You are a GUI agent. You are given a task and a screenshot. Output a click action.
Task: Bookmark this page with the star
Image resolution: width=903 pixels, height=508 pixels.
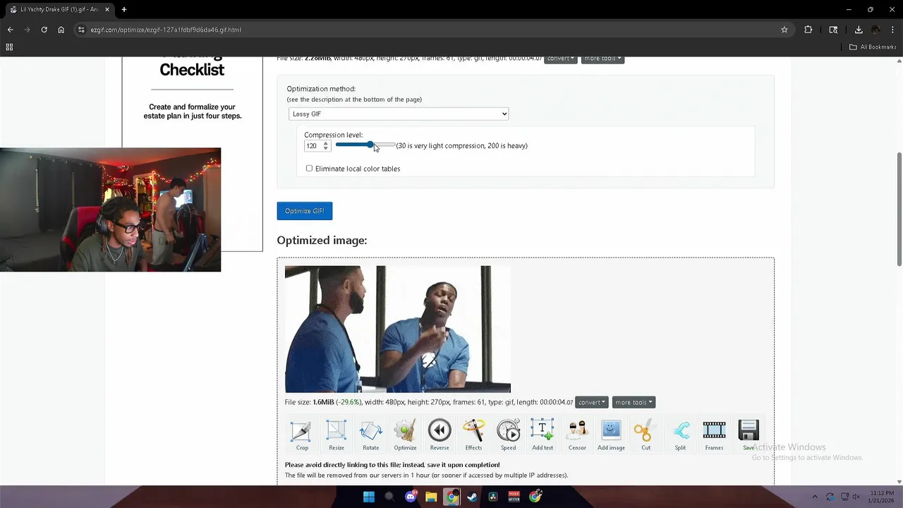(x=784, y=30)
